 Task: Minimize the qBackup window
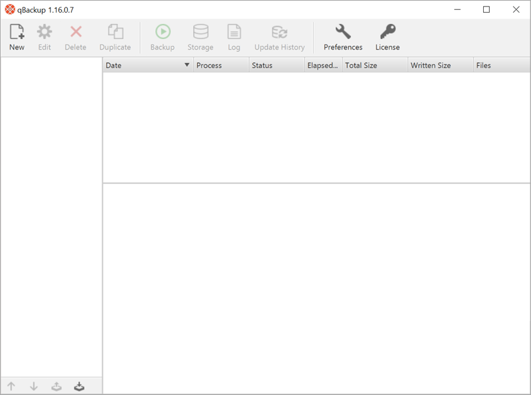(x=457, y=9)
